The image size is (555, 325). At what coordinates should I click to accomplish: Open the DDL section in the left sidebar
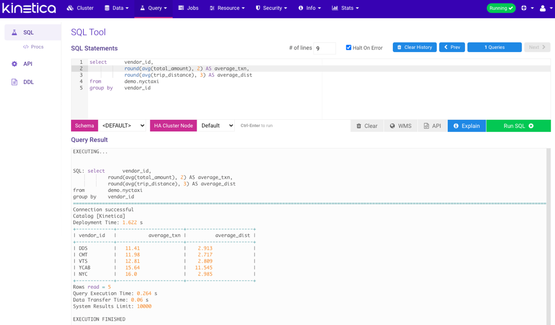[x=14, y=82]
